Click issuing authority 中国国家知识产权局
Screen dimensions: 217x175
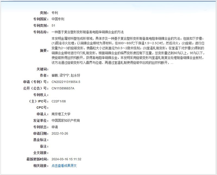66,120
